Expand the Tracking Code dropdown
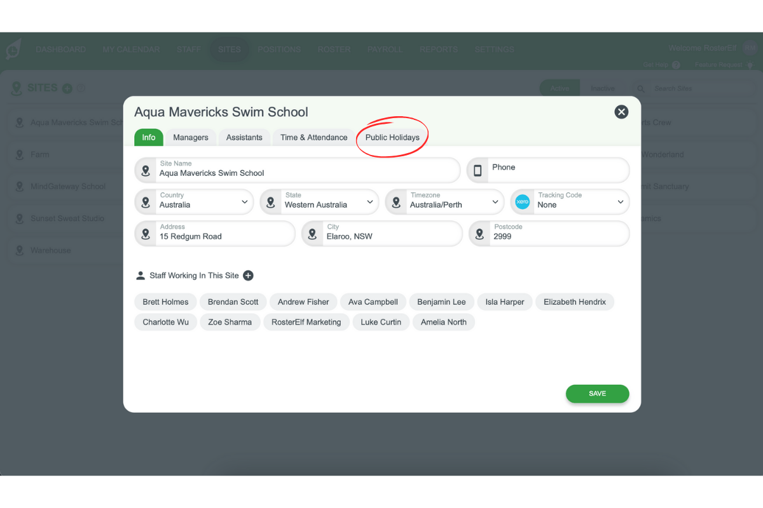The height and width of the screenshot is (508, 763). click(621, 202)
